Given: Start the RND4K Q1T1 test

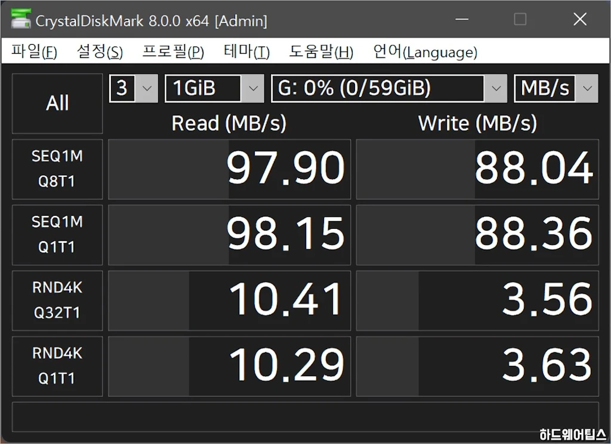Looking at the screenshot, I should [57, 366].
